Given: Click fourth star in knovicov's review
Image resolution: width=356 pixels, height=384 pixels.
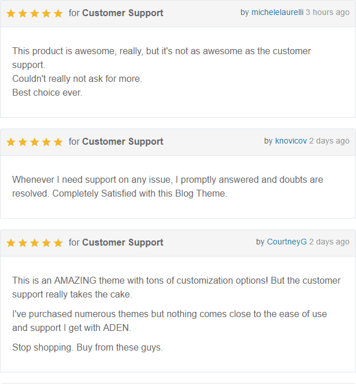Looking at the screenshot, I should [46, 142].
